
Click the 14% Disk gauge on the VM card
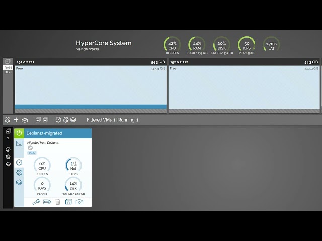point(73,185)
